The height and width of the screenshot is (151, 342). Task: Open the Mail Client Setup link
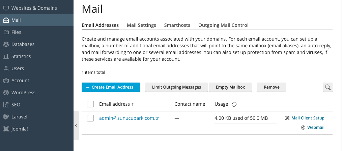pyautogui.click(x=308, y=118)
